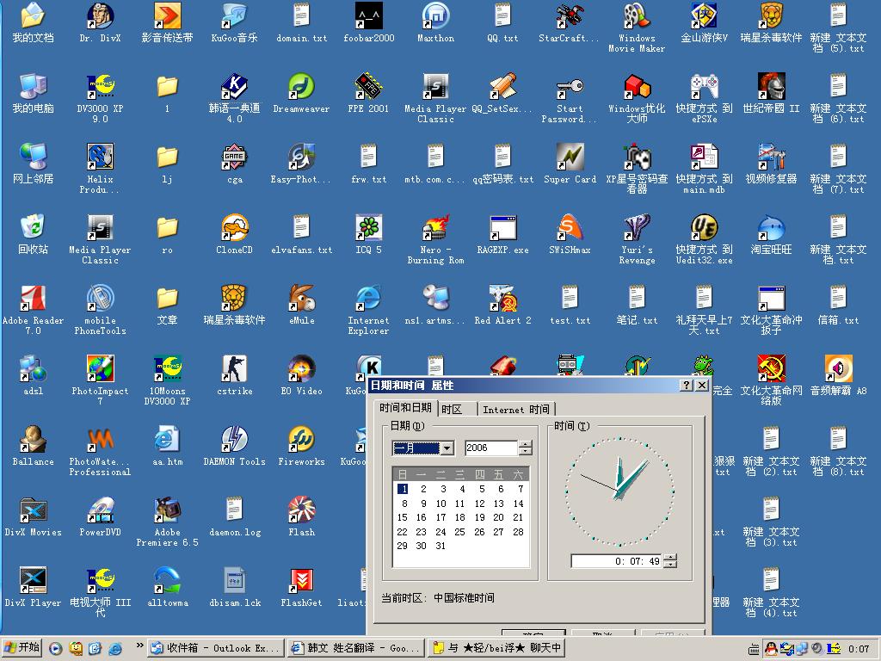Launch Internet Explorer from quick launch

[x=115, y=649]
